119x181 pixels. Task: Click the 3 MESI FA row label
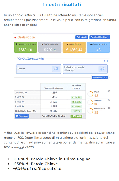pos(20,107)
